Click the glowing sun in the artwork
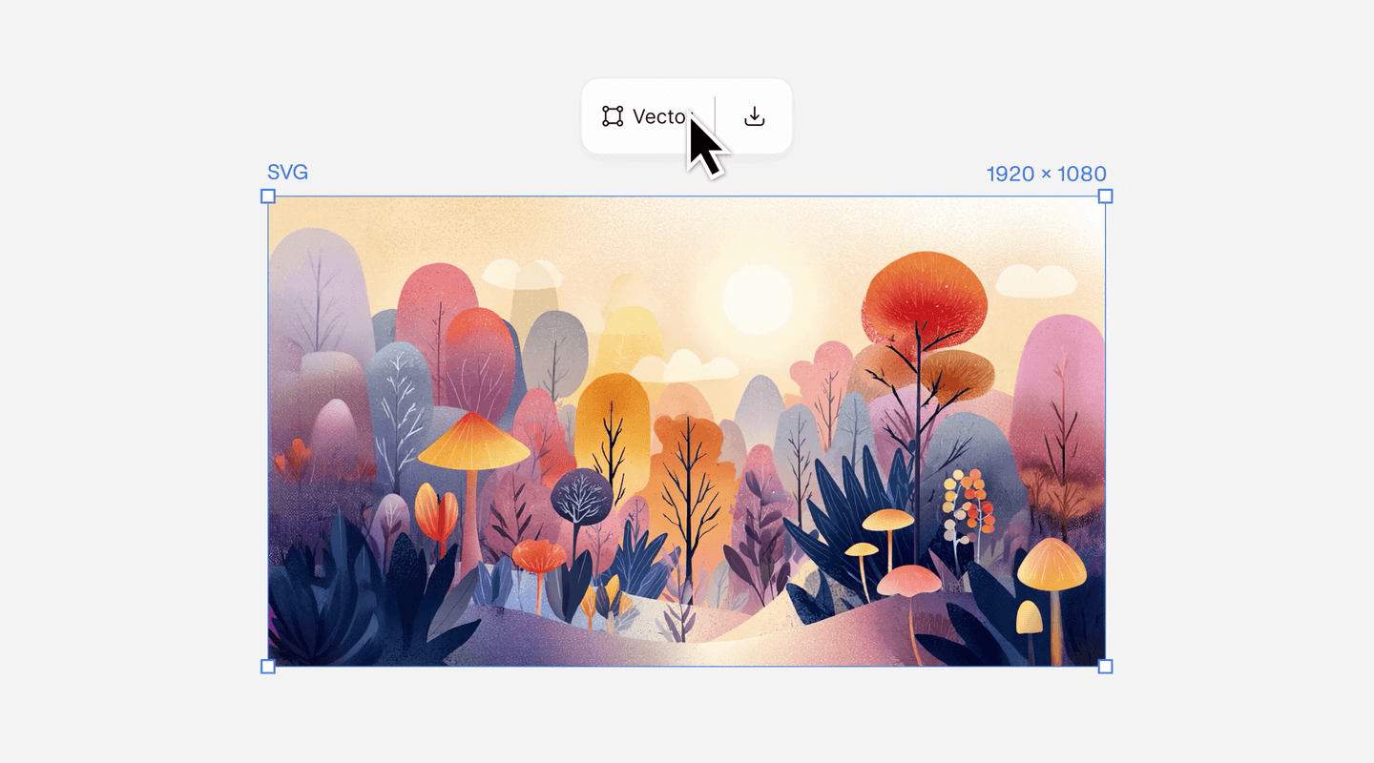Screen dimensions: 1374x763 click(758, 299)
